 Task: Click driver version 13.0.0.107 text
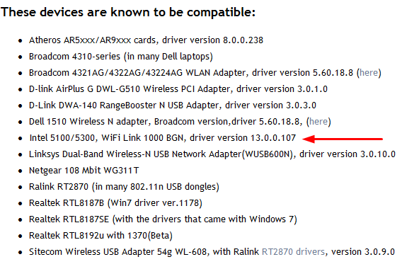(x=243, y=138)
